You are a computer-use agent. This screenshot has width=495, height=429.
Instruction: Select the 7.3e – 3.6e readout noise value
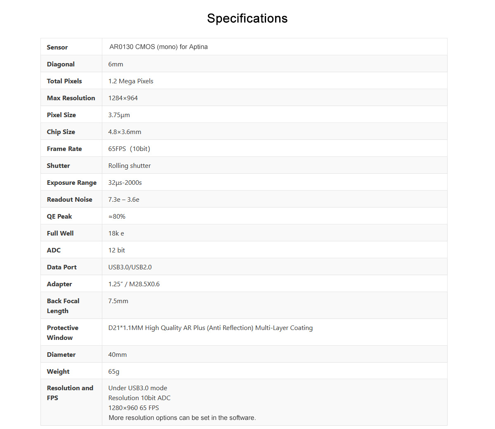coord(124,200)
